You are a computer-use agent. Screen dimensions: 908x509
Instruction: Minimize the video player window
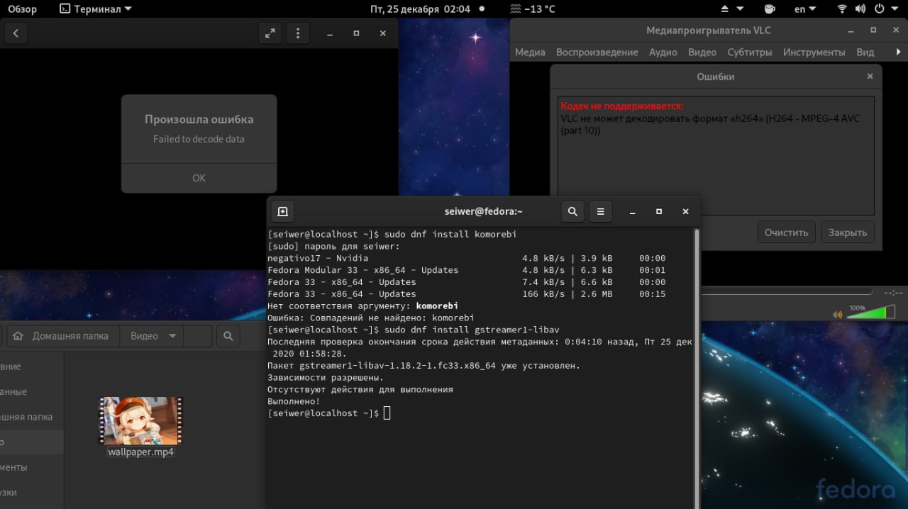click(330, 33)
